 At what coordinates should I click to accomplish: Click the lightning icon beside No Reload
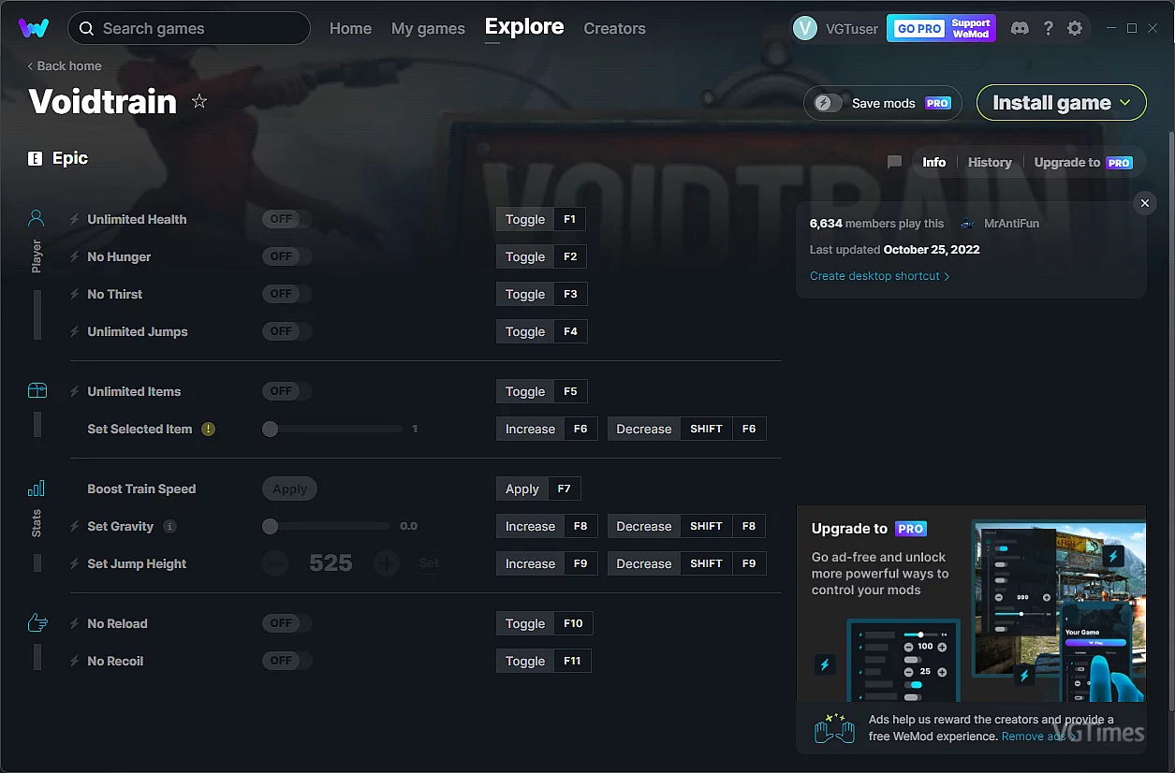[75, 623]
